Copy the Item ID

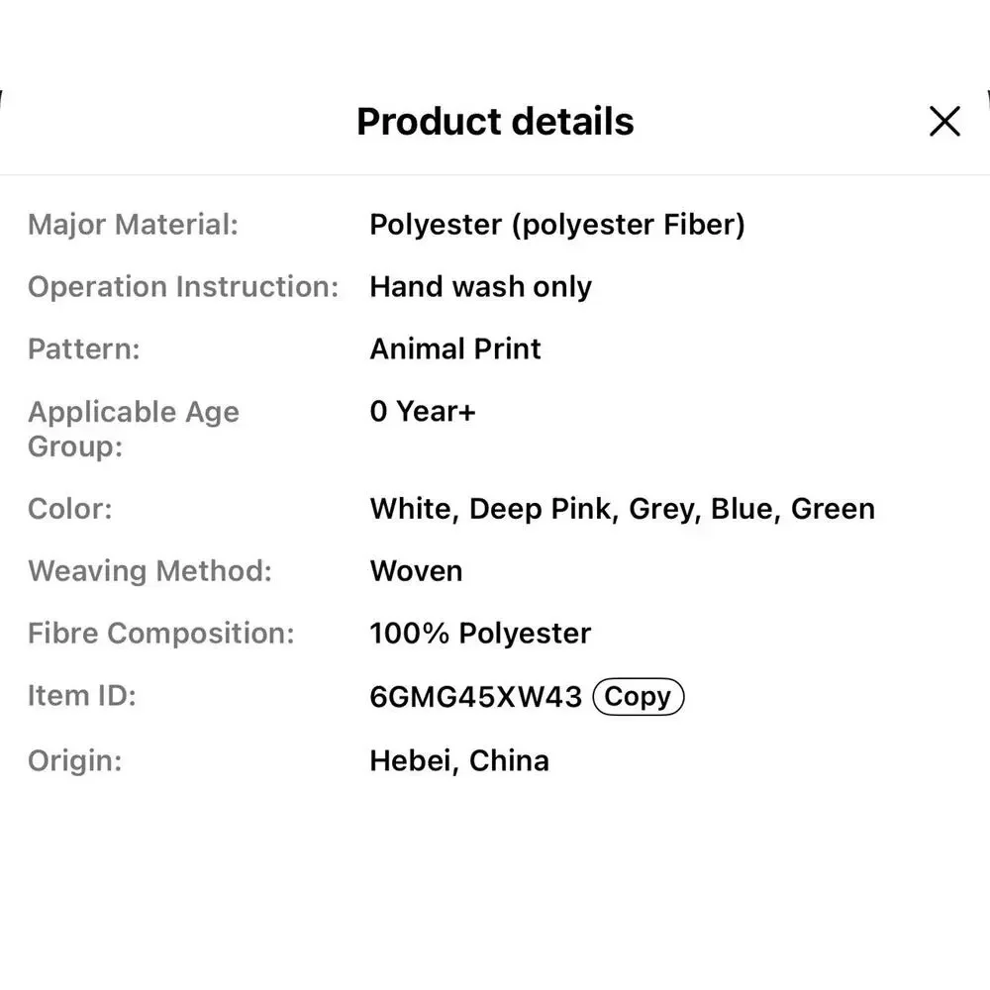point(638,697)
